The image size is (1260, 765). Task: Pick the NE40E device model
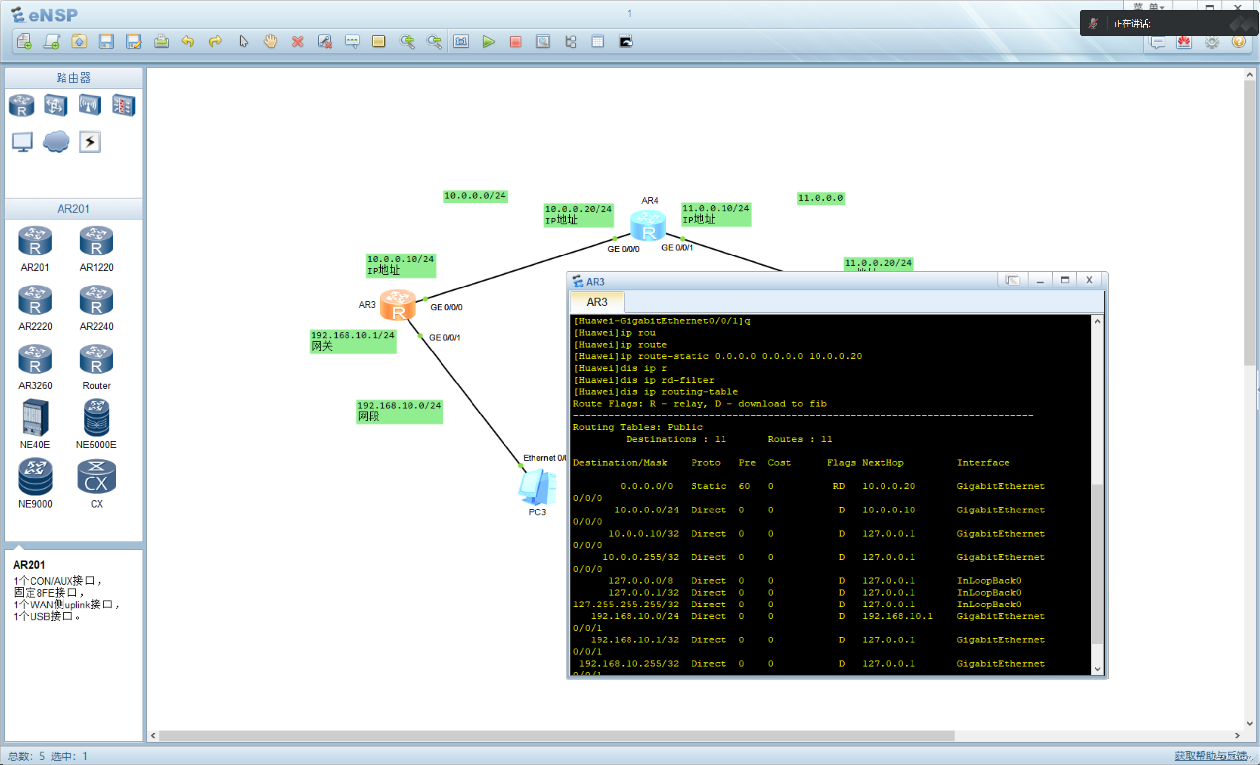point(35,424)
